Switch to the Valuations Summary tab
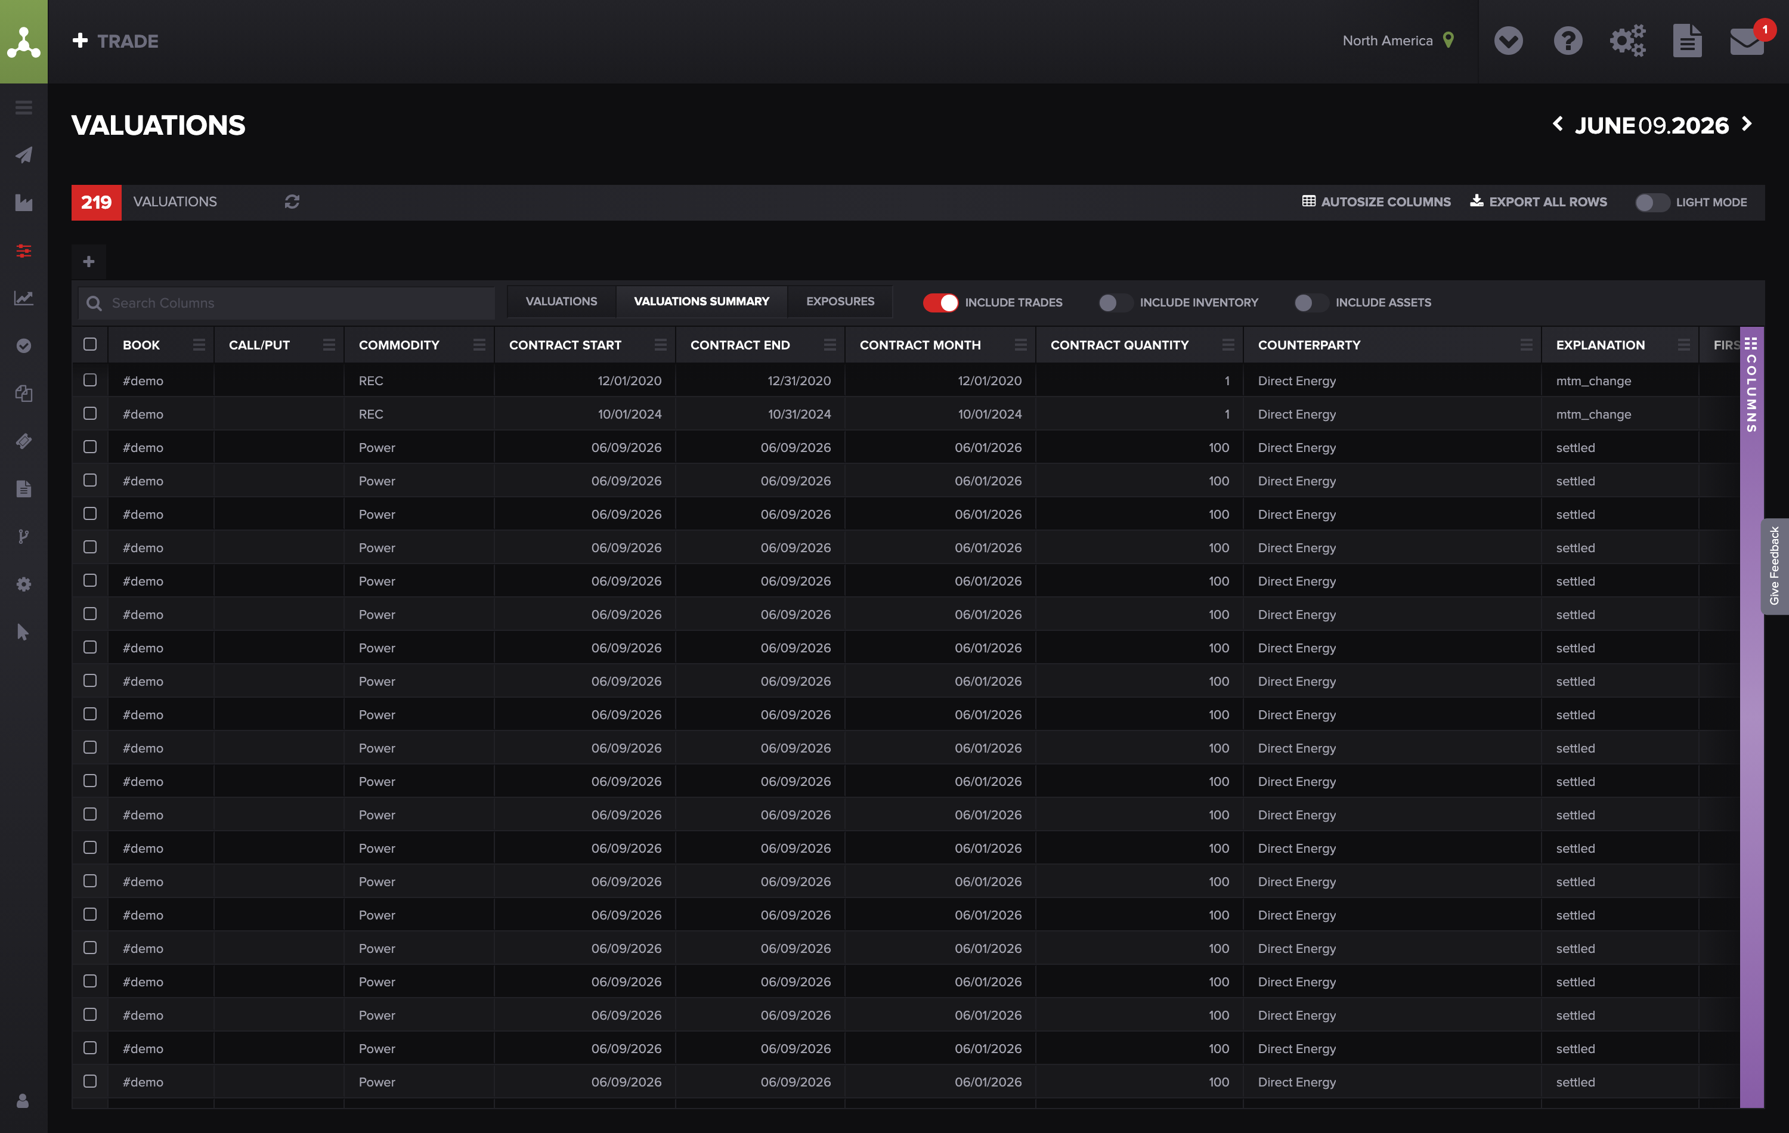Image resolution: width=1789 pixels, height=1133 pixels. 701,302
